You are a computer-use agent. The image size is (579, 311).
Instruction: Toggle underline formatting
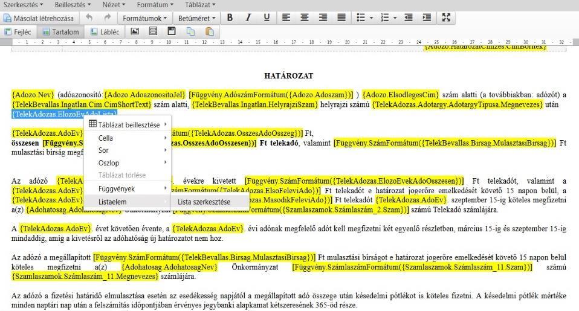click(x=267, y=18)
